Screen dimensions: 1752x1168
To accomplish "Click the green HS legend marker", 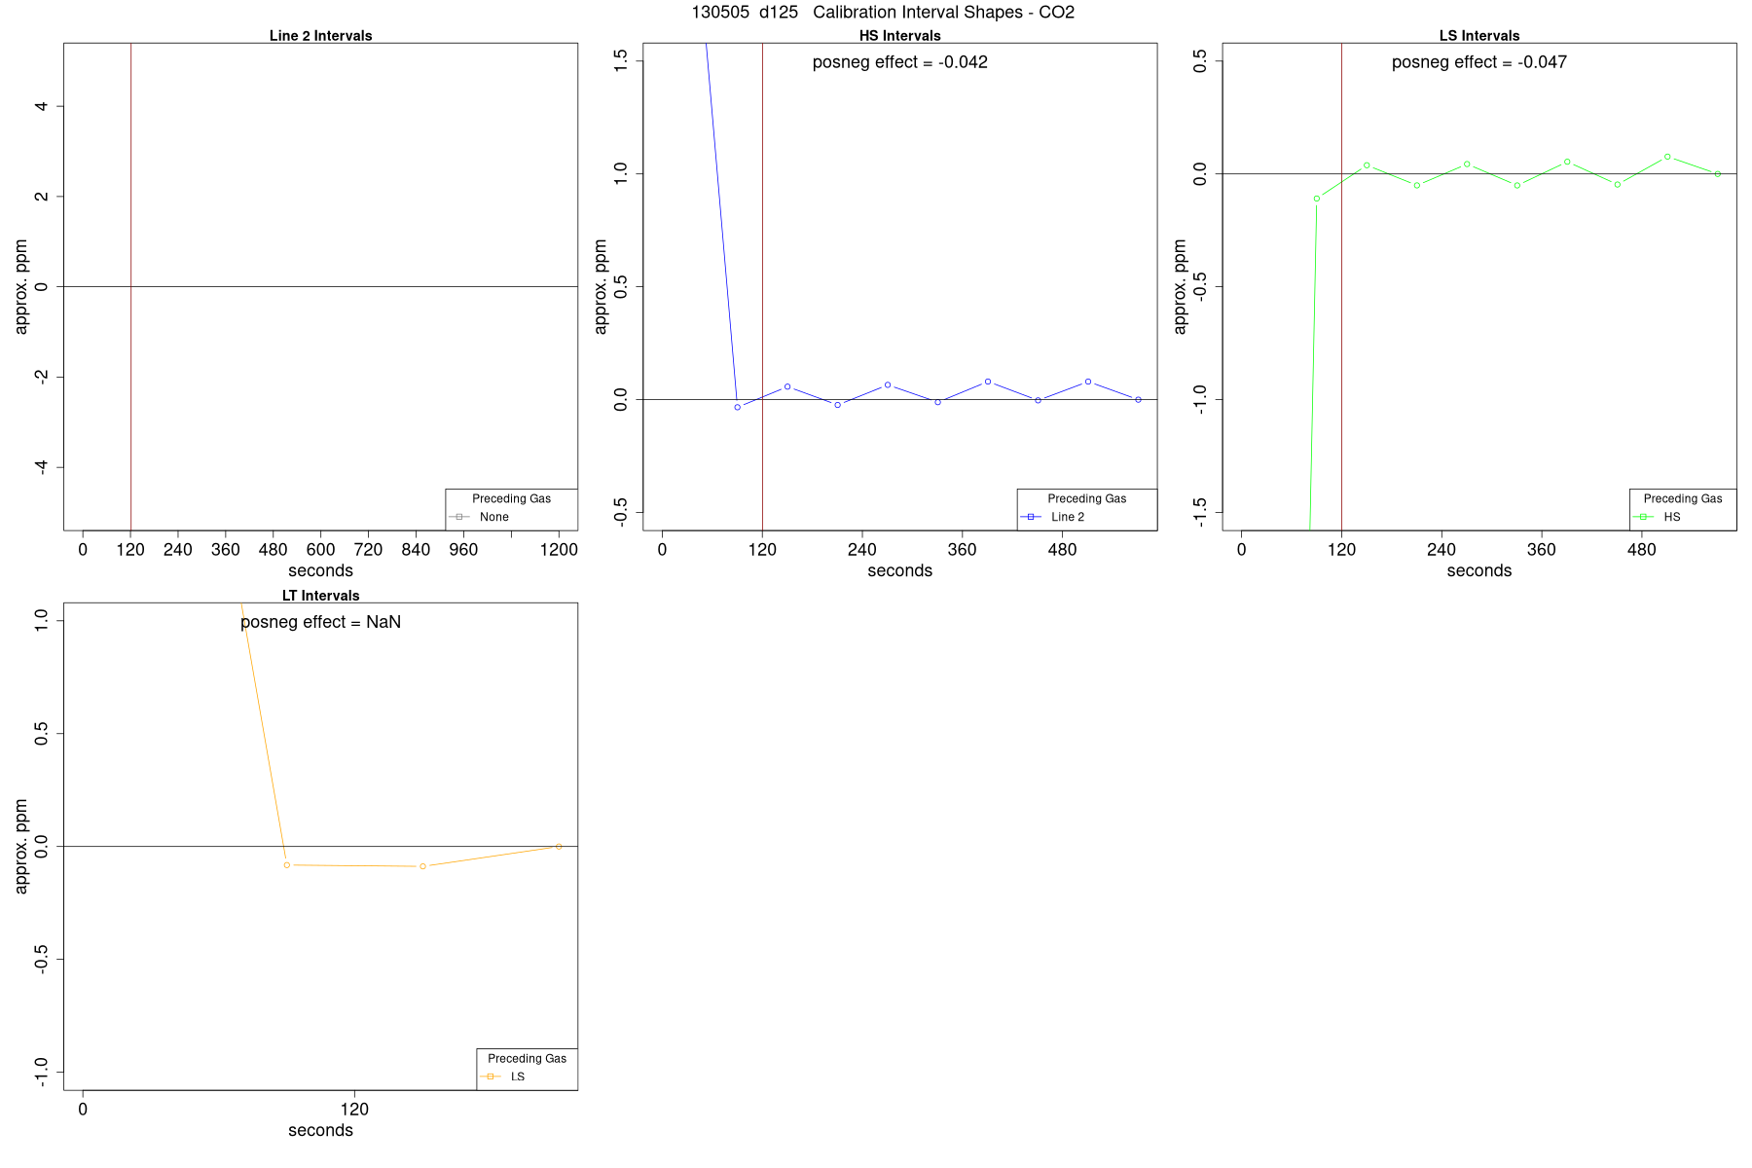I will click(1643, 517).
